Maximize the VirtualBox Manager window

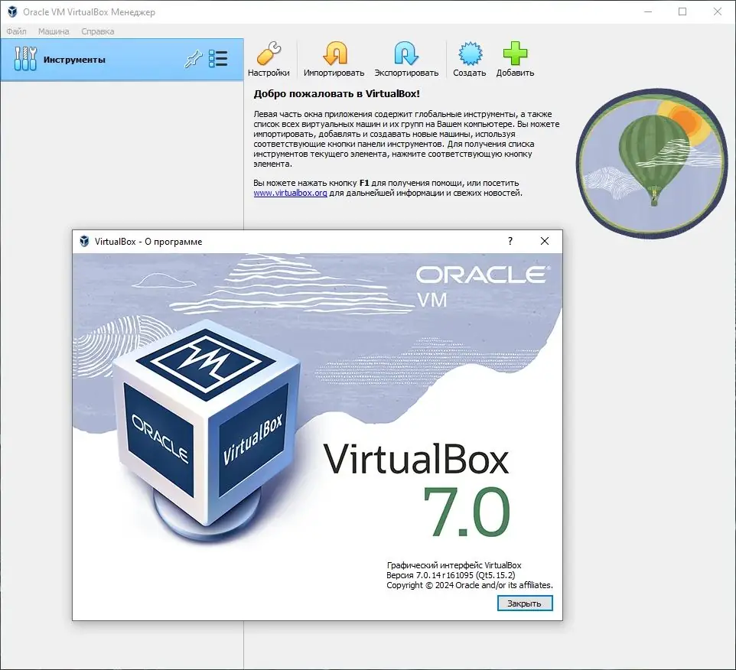[682, 11]
